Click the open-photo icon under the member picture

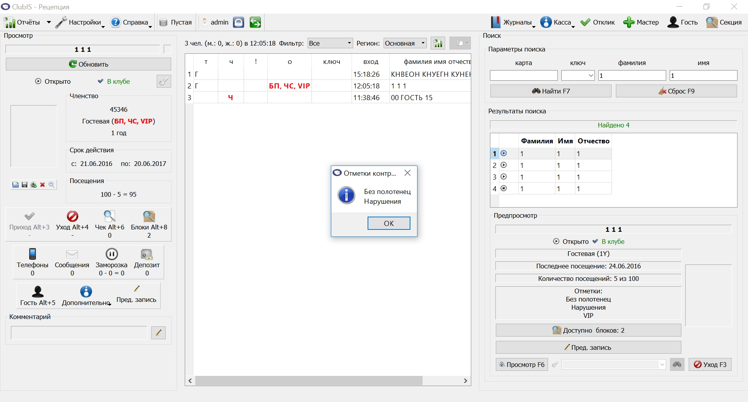[x=15, y=185]
